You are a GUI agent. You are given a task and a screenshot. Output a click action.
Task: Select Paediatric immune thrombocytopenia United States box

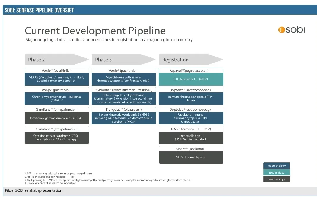tap(191, 118)
